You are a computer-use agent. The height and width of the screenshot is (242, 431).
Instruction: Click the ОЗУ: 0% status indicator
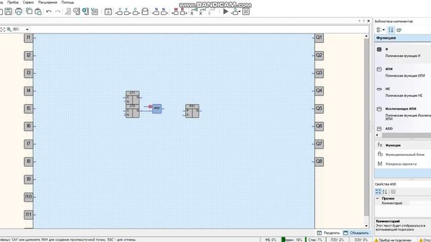361,240
